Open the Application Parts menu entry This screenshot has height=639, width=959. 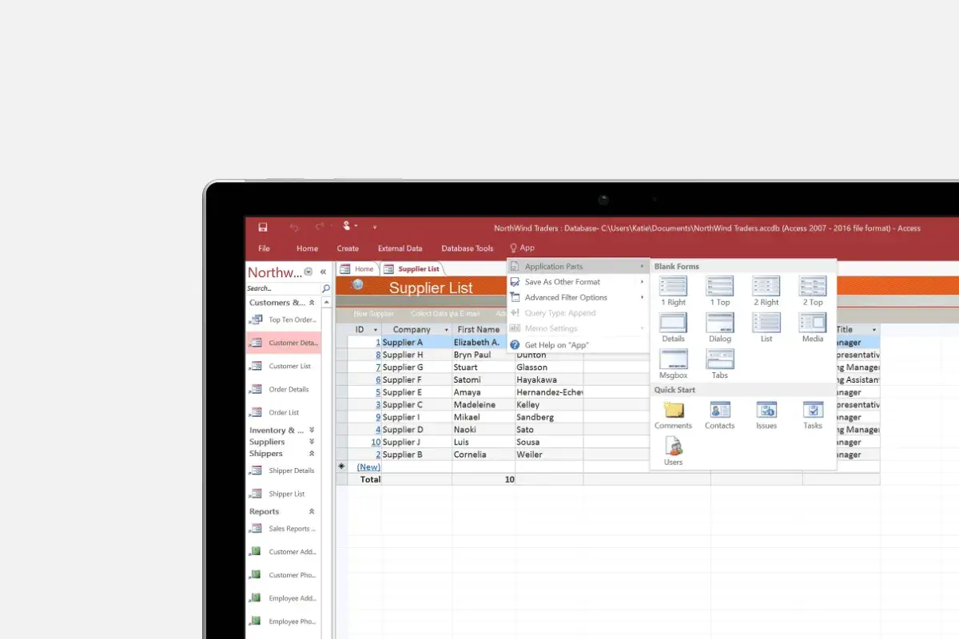pos(579,267)
